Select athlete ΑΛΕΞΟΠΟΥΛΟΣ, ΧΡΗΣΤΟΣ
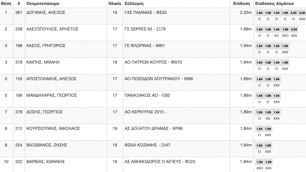306x172 pixels. coord(52,29)
